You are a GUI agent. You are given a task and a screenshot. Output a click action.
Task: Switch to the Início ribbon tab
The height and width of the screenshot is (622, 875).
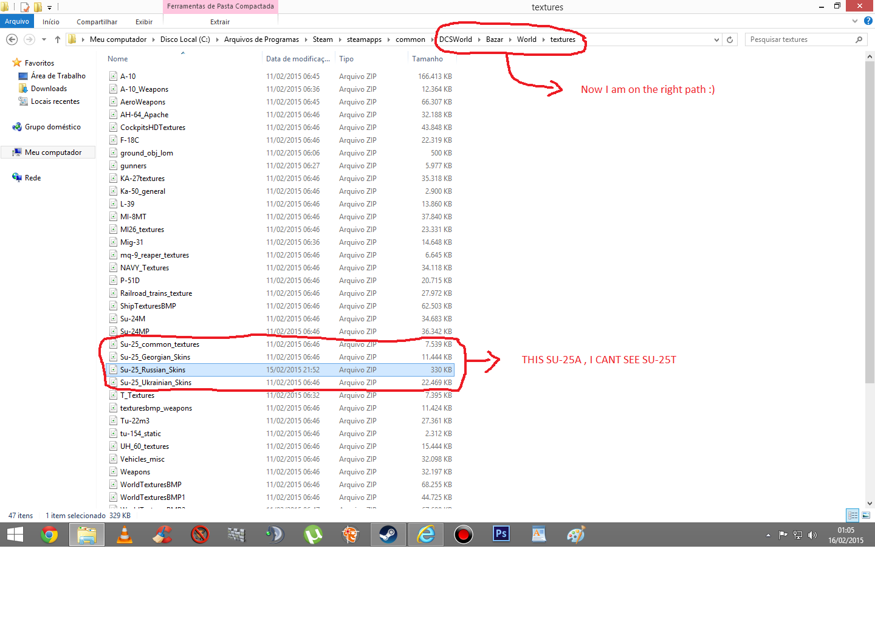pyautogui.click(x=51, y=22)
